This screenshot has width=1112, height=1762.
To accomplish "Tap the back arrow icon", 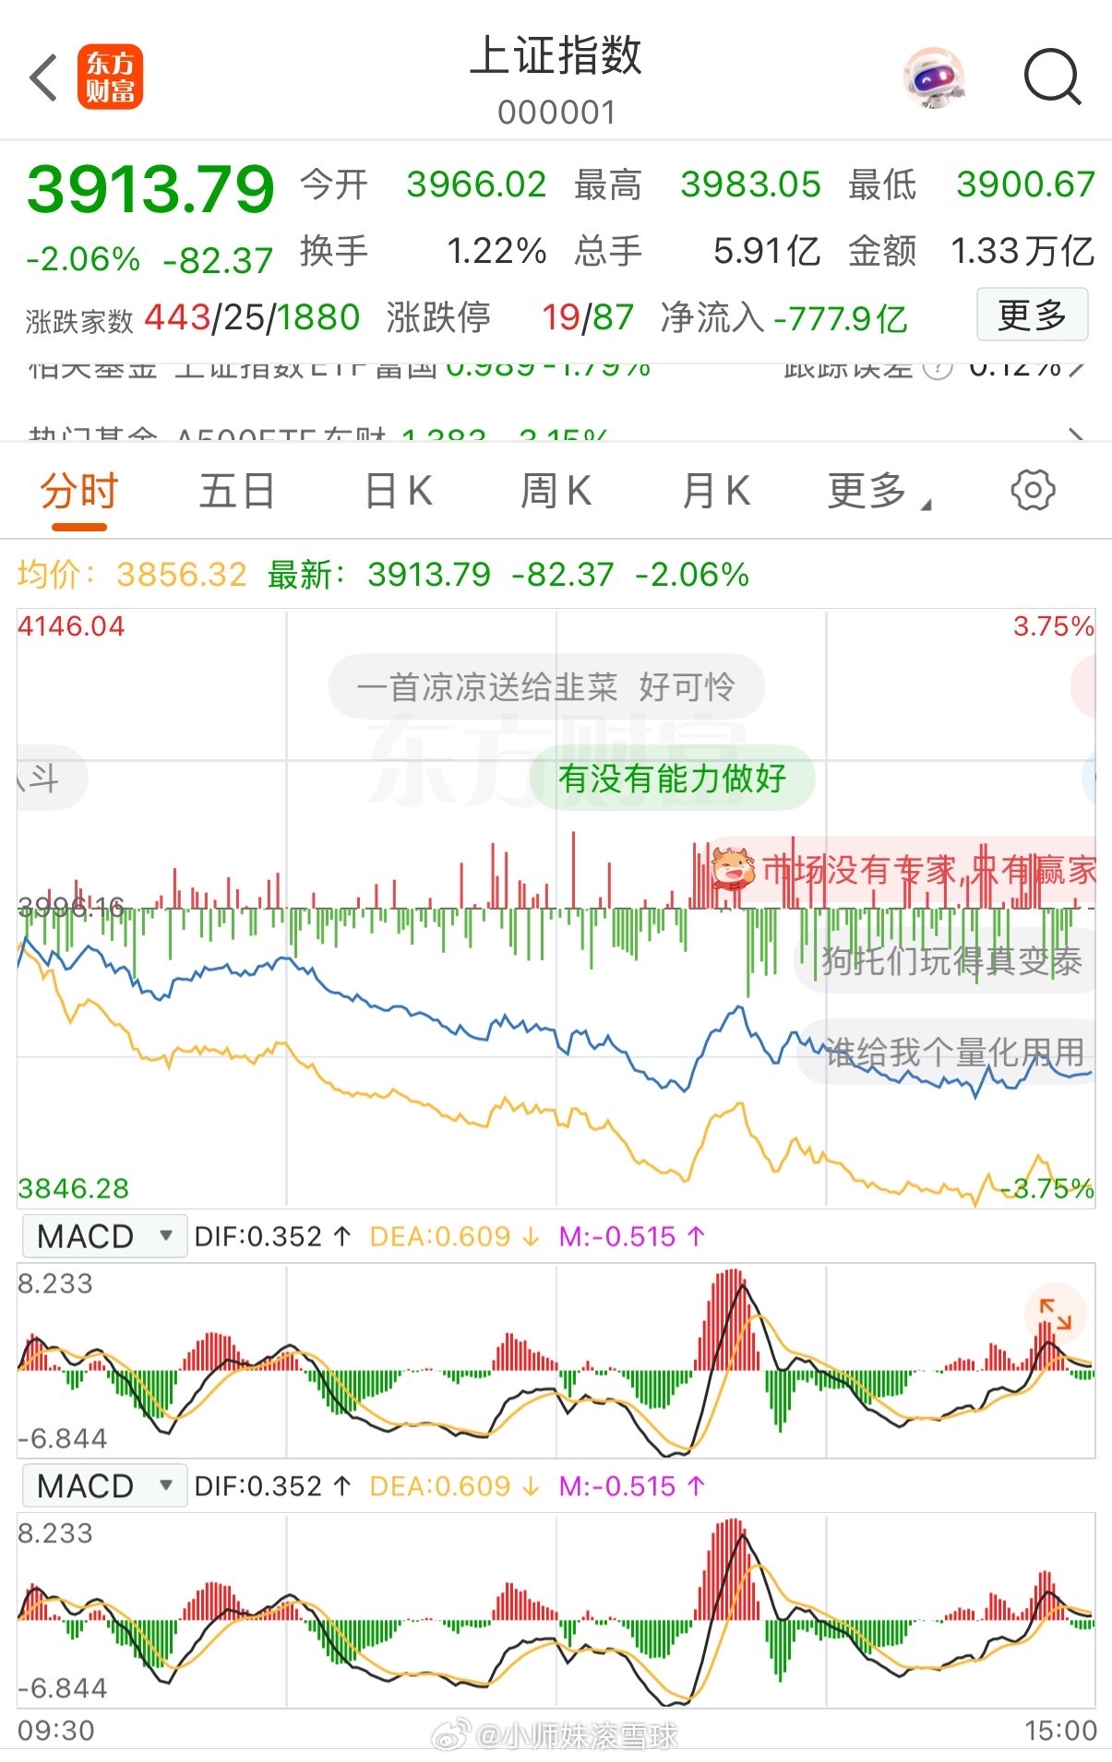I will 43,77.
